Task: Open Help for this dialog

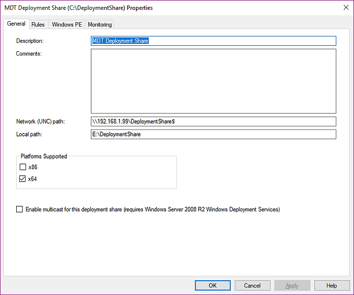Action: coord(332,286)
